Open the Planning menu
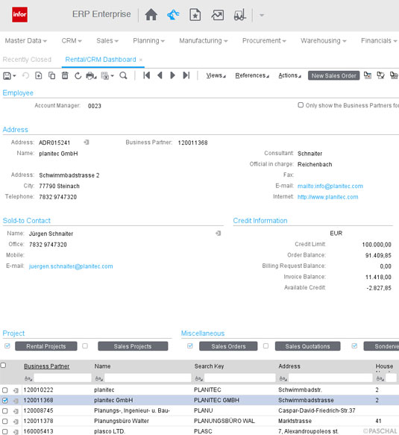The width and height of the screenshot is (399, 435). (x=148, y=41)
